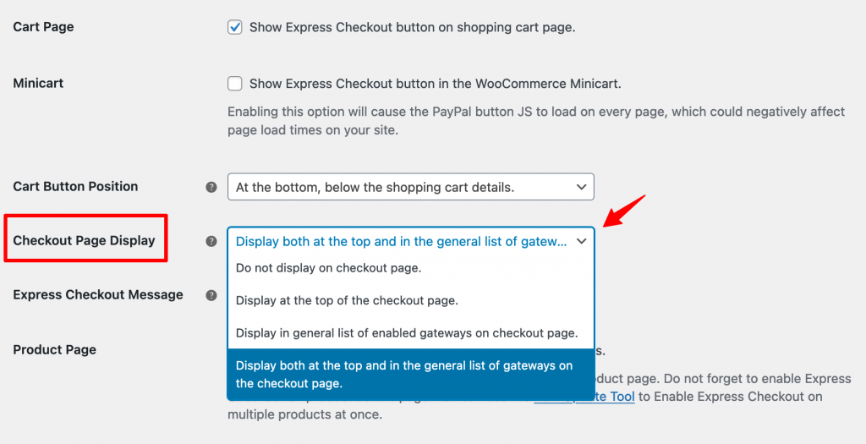Click help icon beside Express Checkout Message
866x444 pixels.
pyautogui.click(x=211, y=295)
